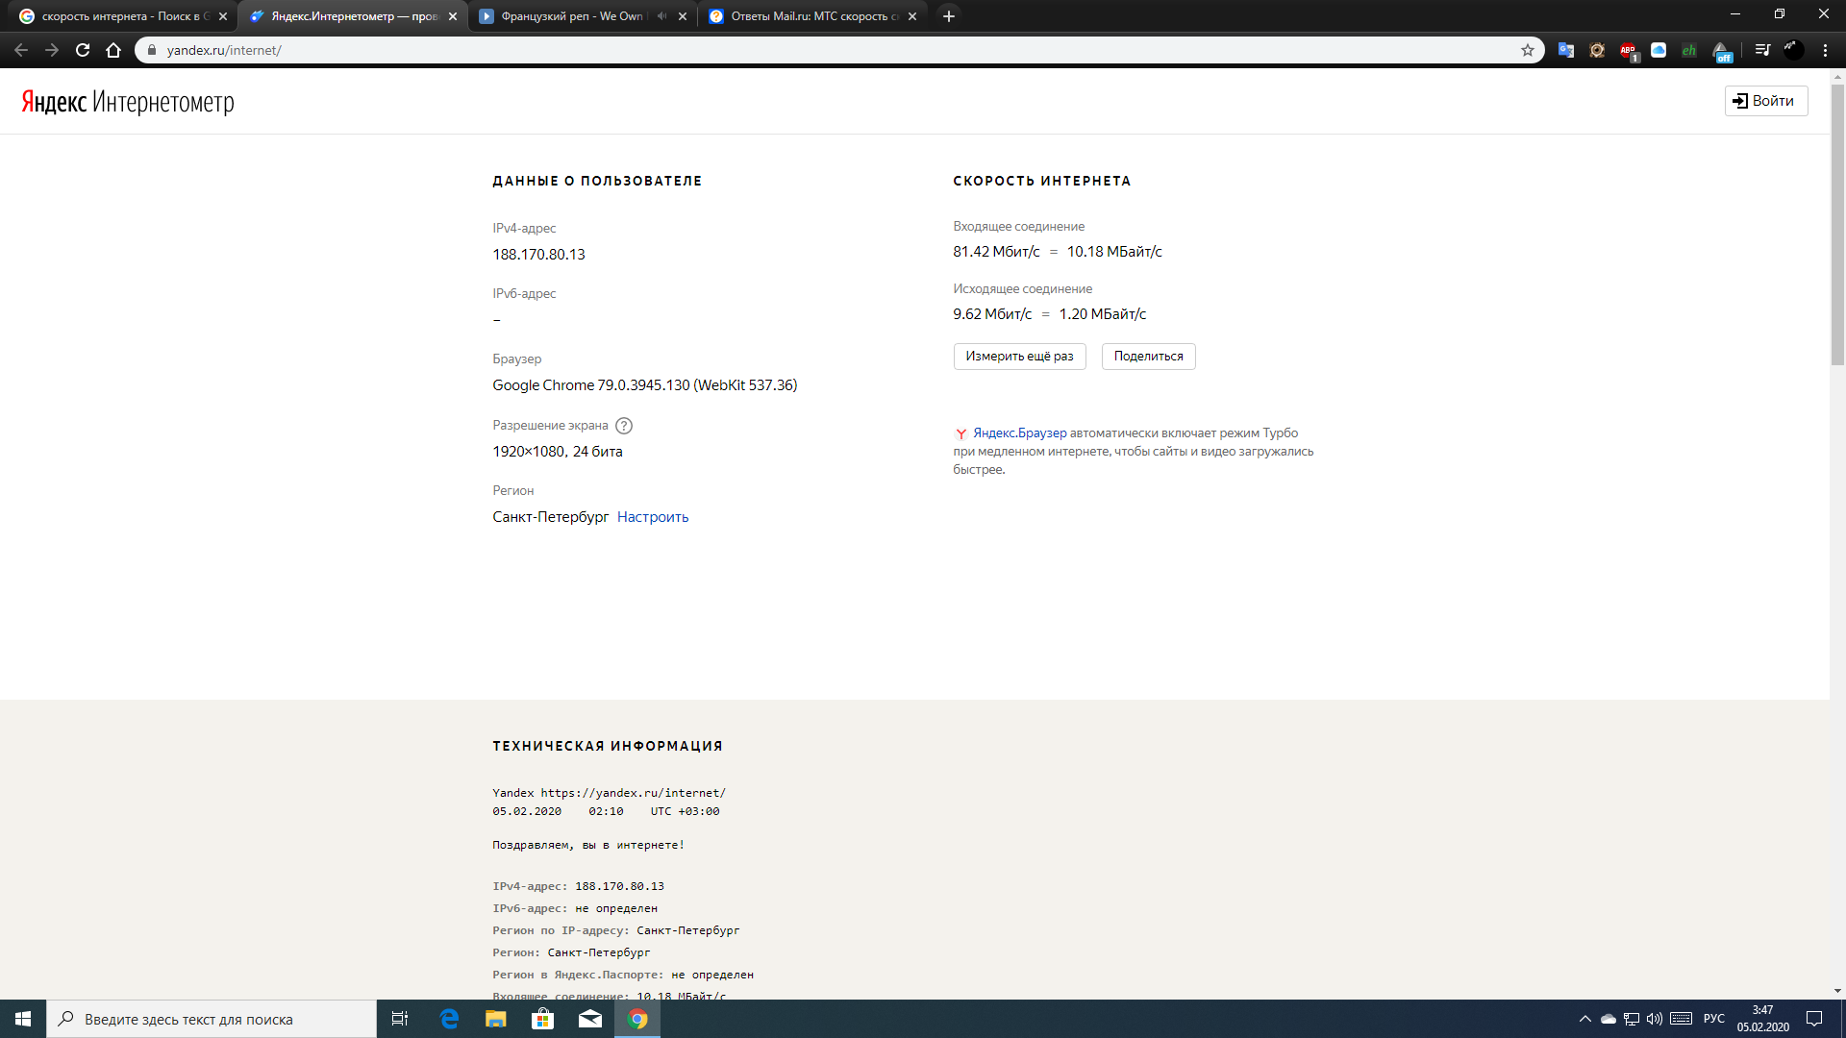Show hidden tray icons
The height and width of the screenshot is (1038, 1846).
point(1585,1019)
